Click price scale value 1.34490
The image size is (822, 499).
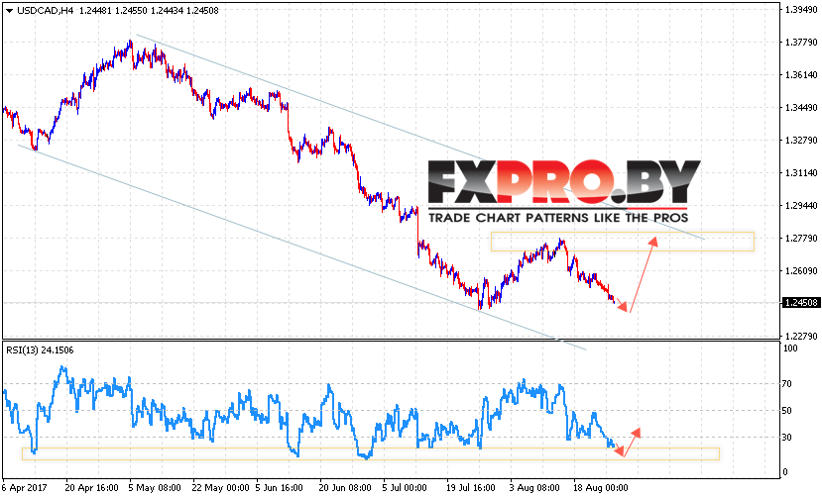pos(801,108)
